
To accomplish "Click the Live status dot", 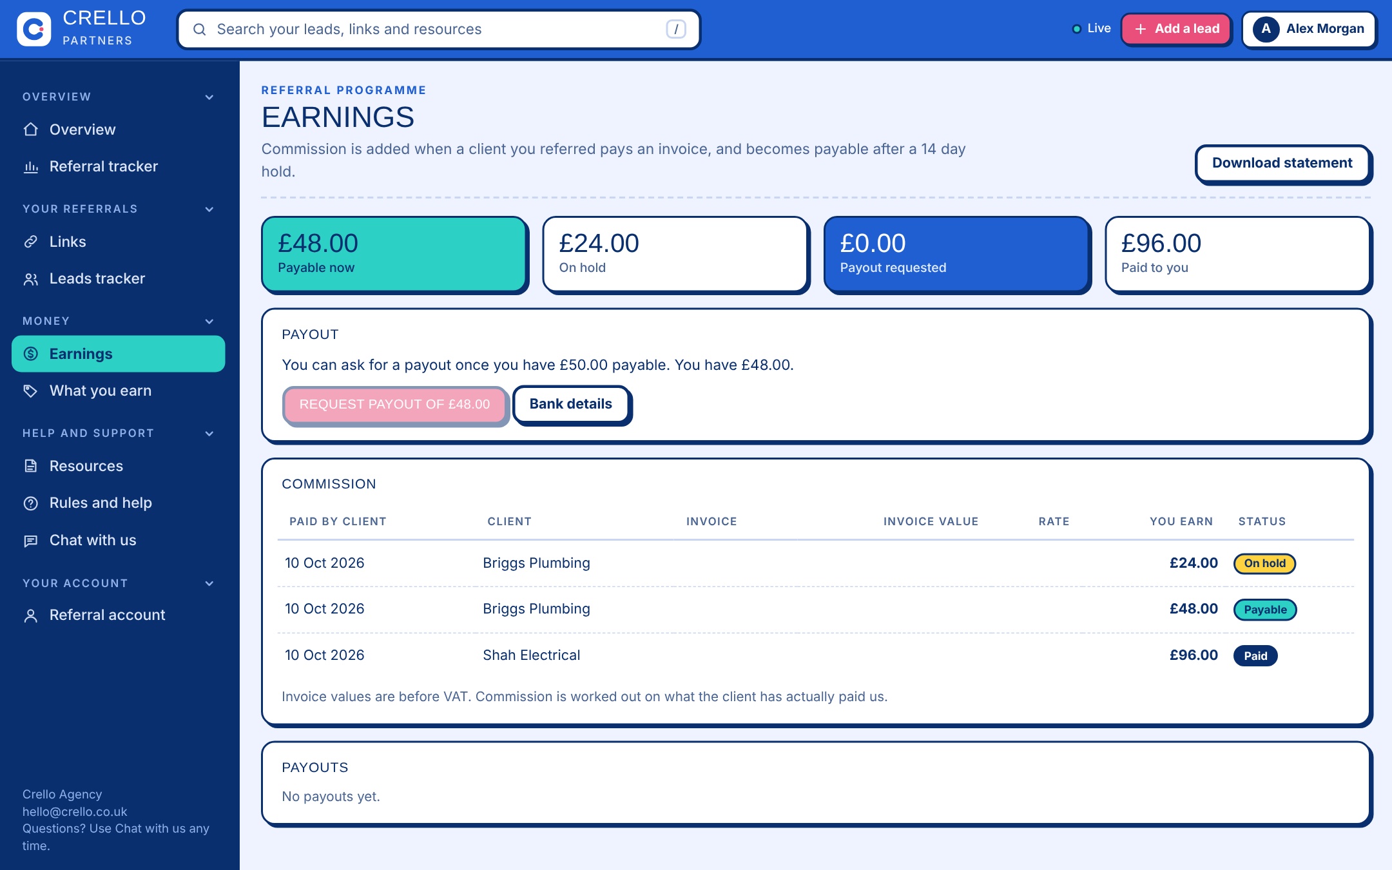I will point(1076,29).
